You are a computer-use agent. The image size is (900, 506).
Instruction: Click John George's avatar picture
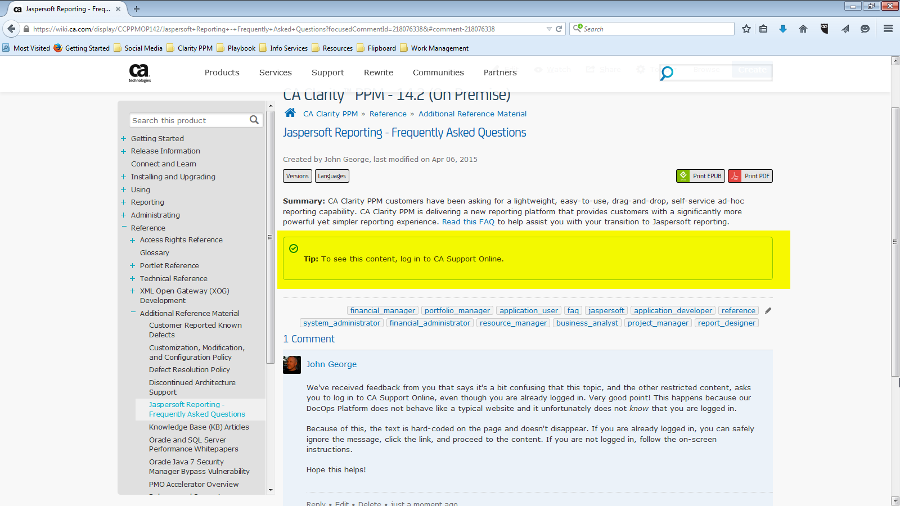(x=292, y=365)
